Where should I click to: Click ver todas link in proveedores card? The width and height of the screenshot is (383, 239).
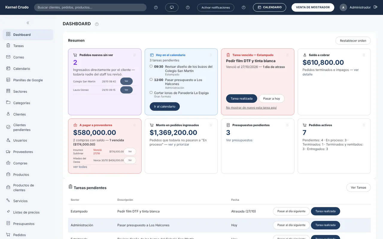pyautogui.click(x=80, y=167)
